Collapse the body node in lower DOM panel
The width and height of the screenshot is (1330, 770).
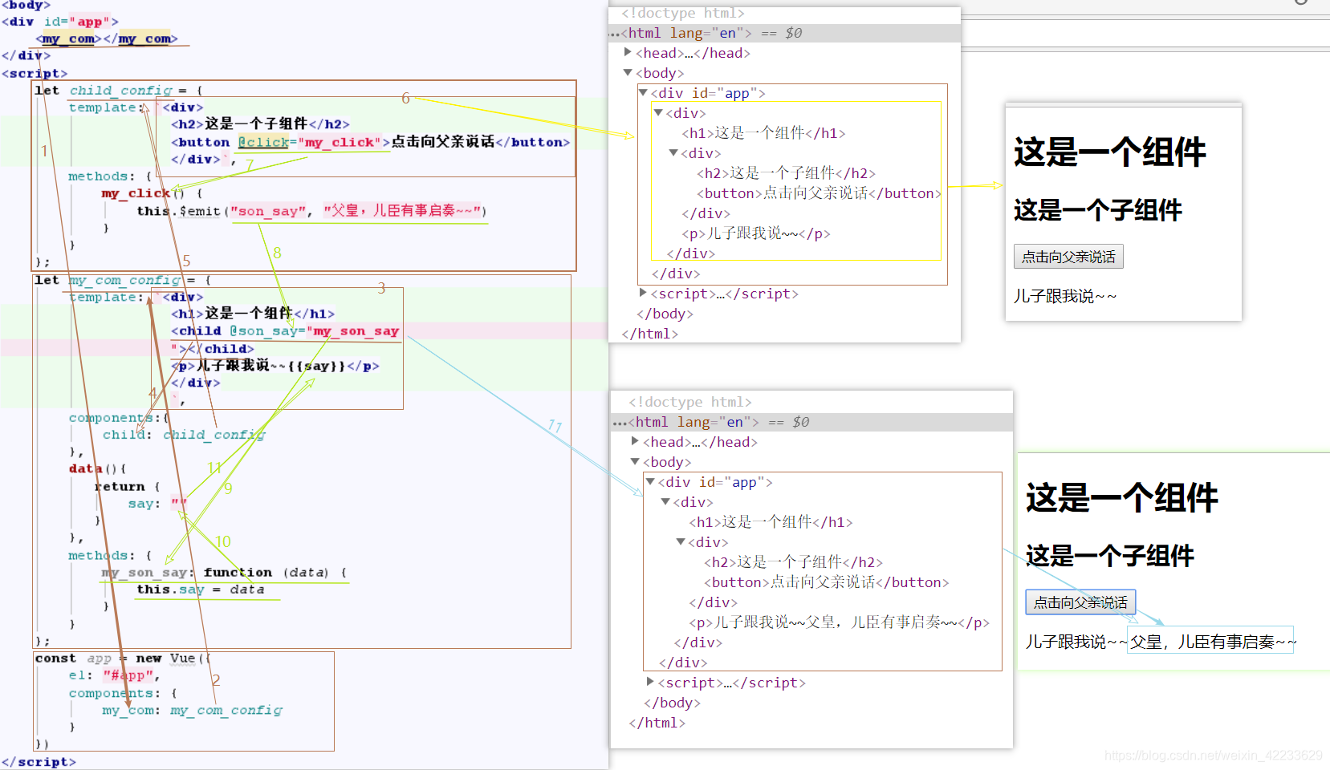[x=635, y=461]
